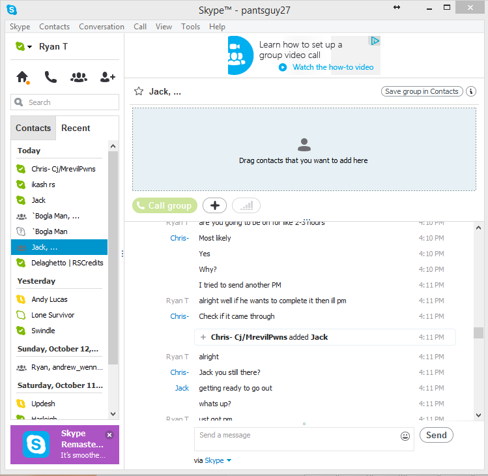Image resolution: width=488 pixels, height=476 pixels.
Task: Open the Tools menu
Action: point(190,27)
